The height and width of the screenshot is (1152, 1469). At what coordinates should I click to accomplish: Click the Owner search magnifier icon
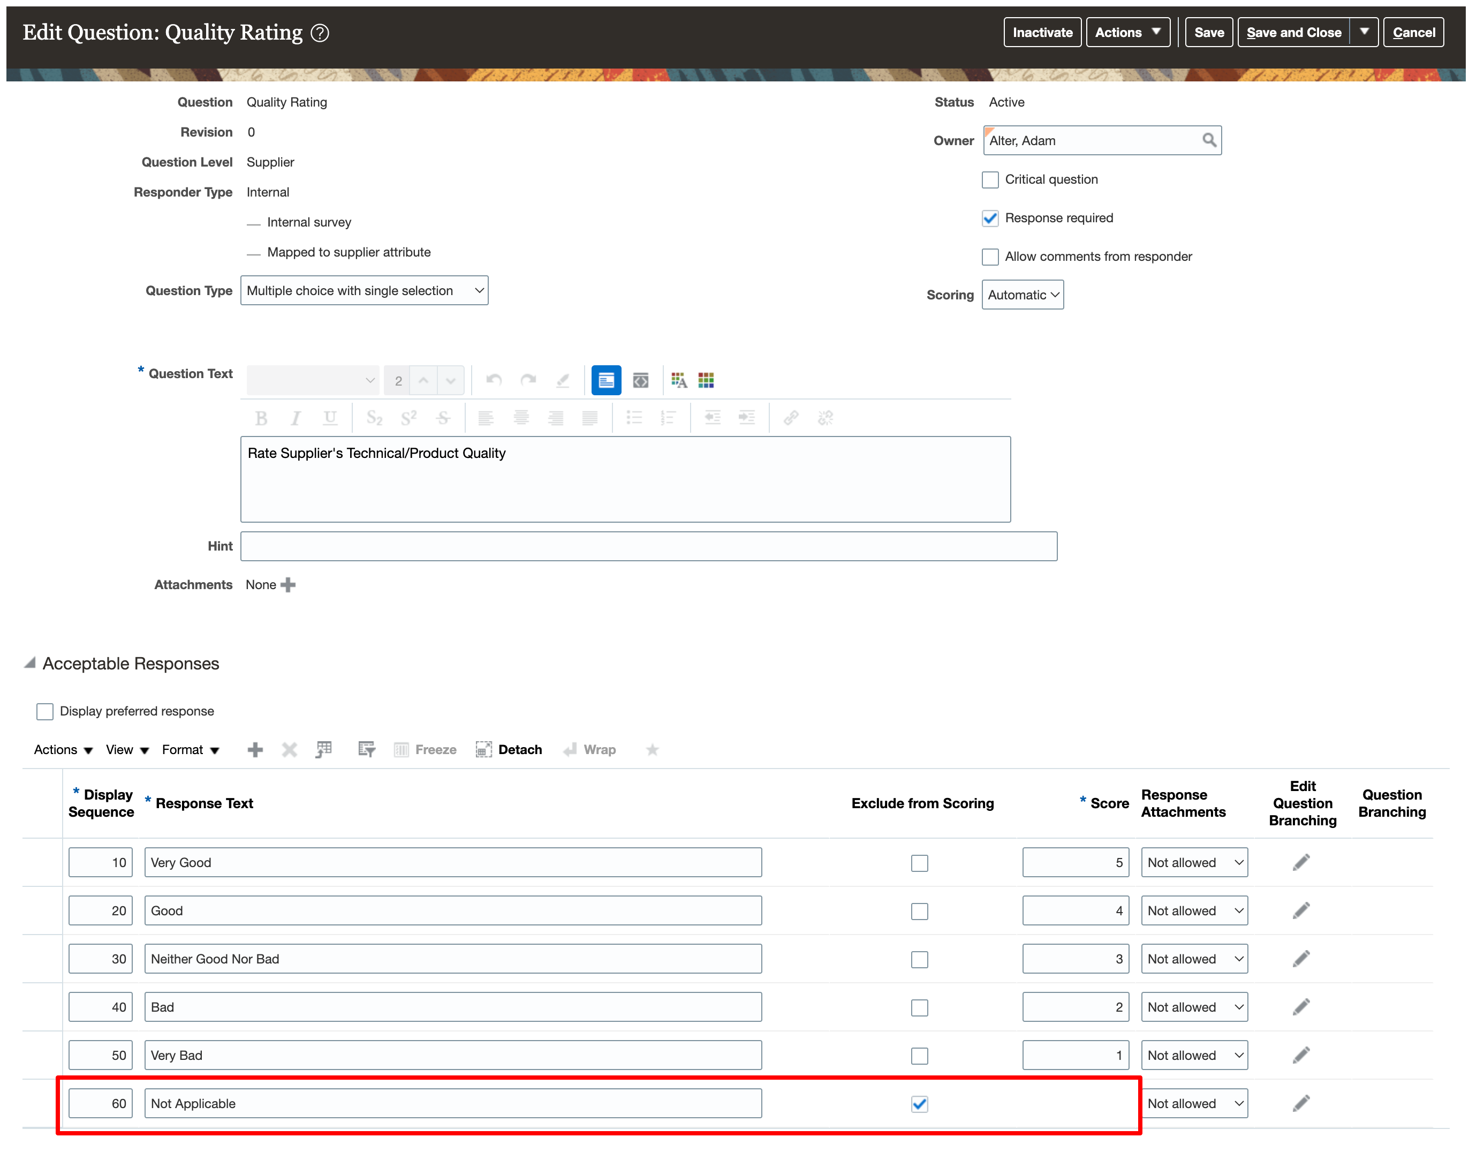coord(1208,140)
